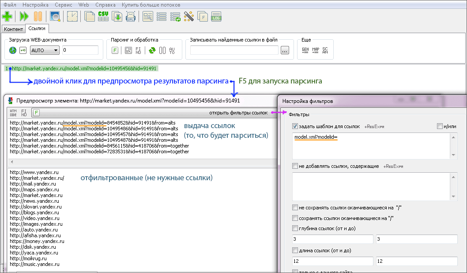Uncheck задать шаблон для ссылок
The width and height of the screenshot is (467, 273).
coord(295,126)
